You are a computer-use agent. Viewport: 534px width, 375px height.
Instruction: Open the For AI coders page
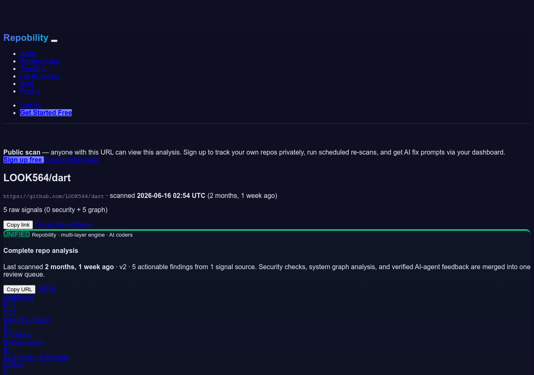tap(40, 76)
